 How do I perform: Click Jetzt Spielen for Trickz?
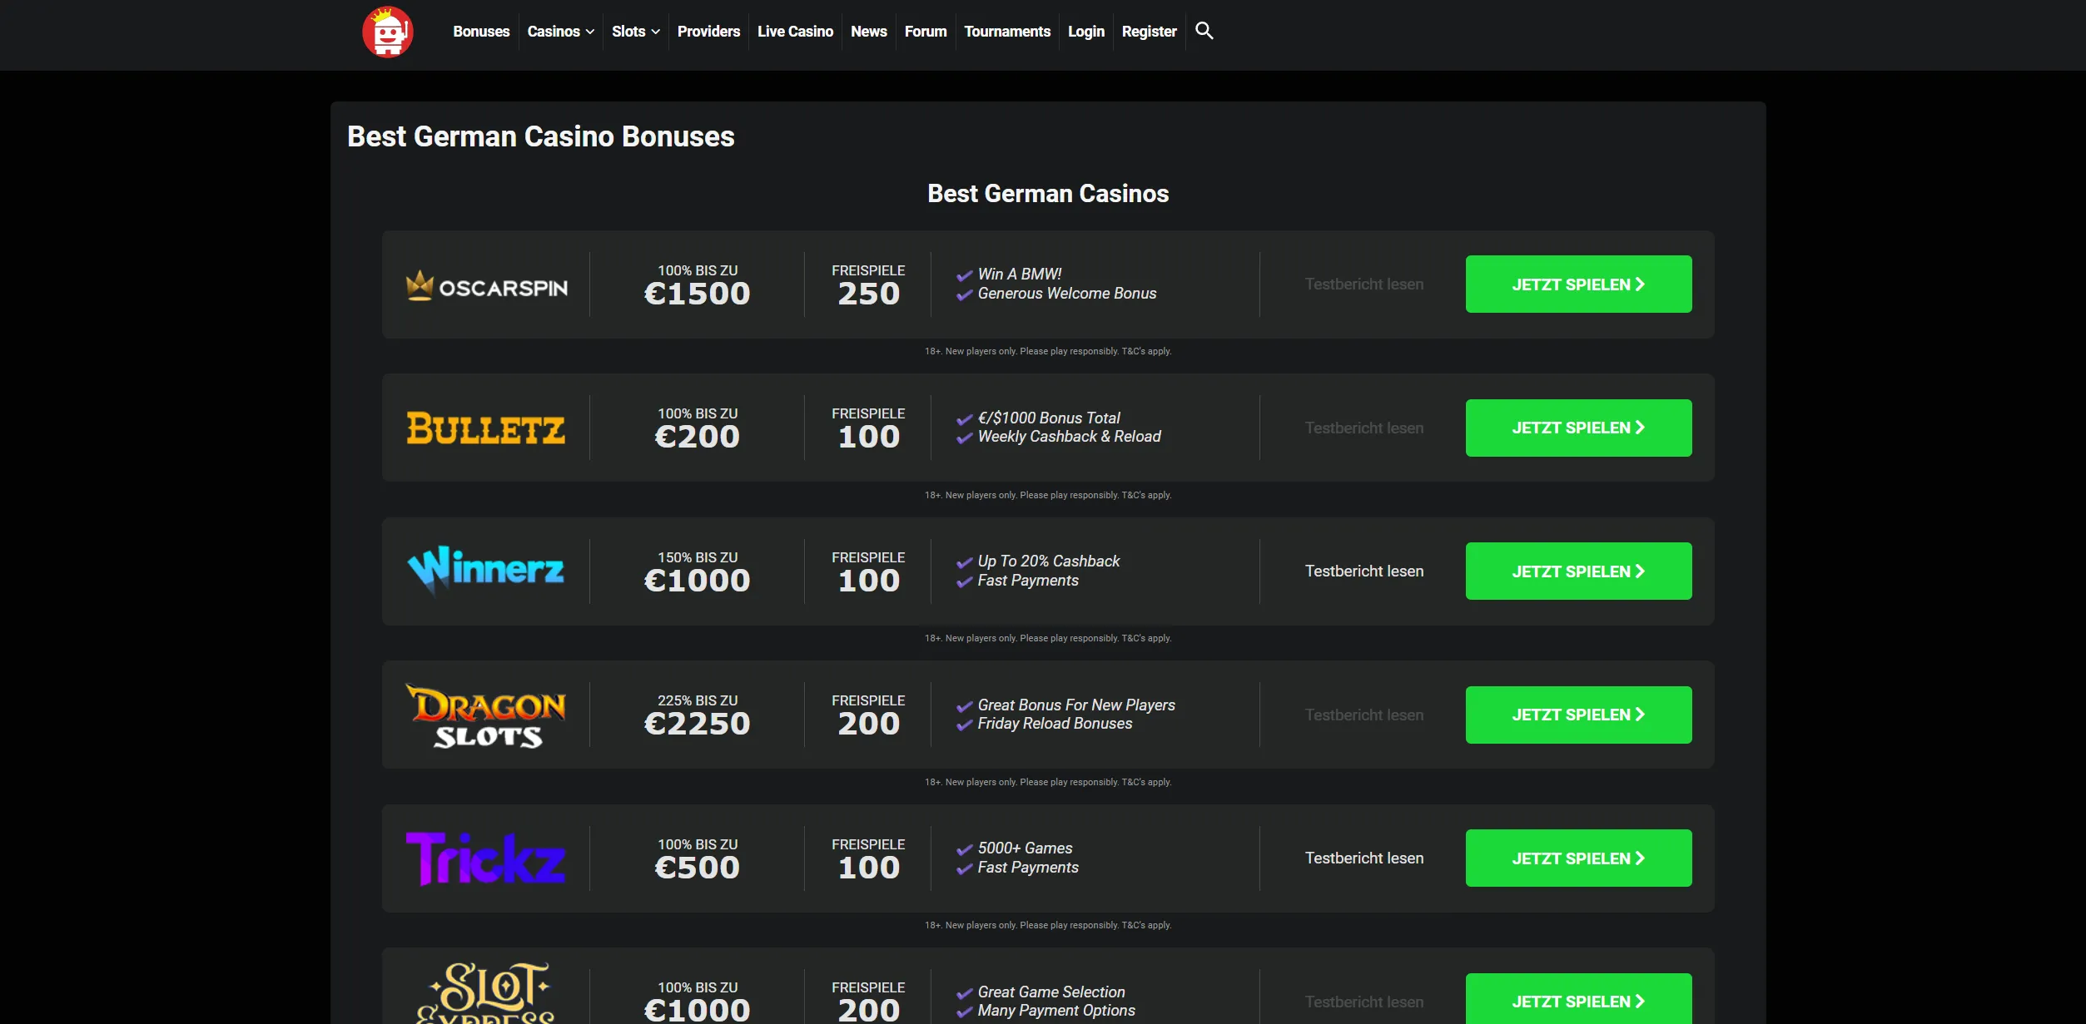point(1578,858)
